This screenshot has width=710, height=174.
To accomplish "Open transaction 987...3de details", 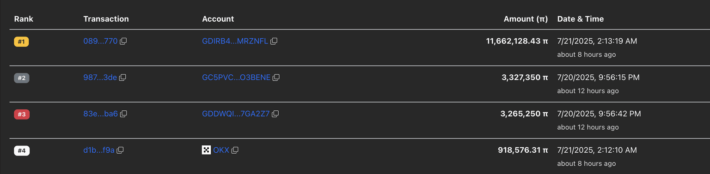I will 100,78.
